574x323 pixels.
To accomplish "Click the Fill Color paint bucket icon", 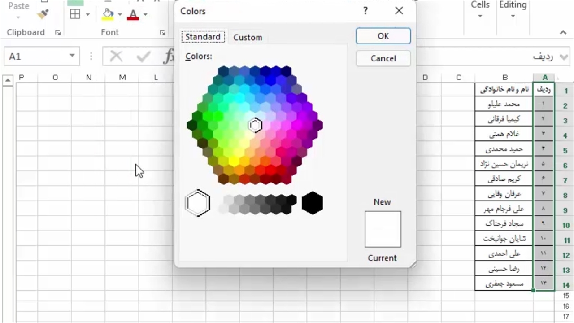I will pos(108,14).
